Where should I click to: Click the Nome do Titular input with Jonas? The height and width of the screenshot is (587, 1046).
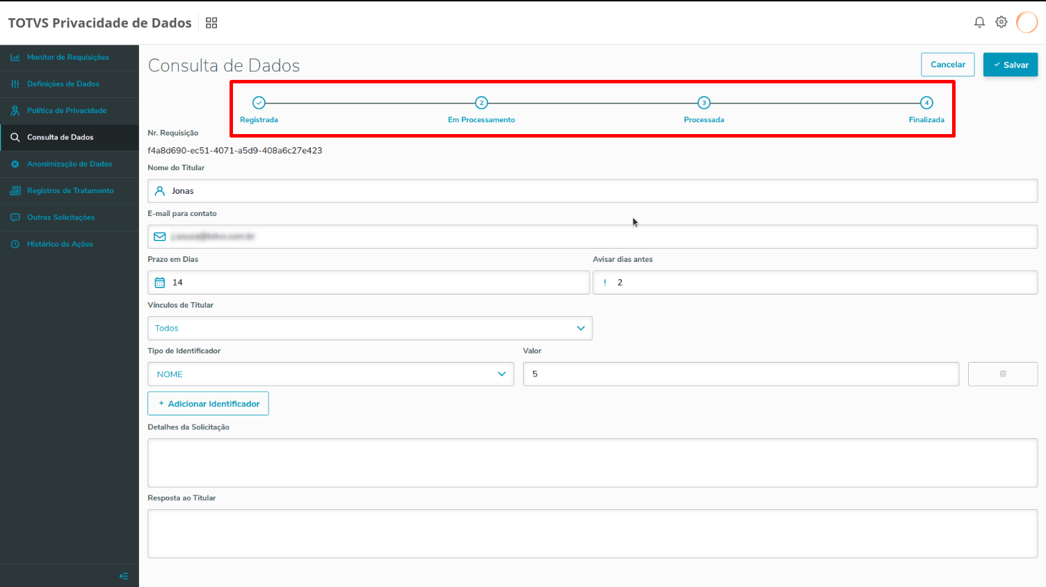point(593,191)
